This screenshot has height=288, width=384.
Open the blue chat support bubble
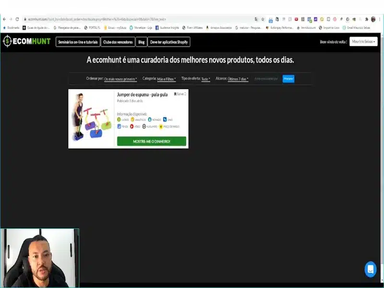(x=370, y=269)
